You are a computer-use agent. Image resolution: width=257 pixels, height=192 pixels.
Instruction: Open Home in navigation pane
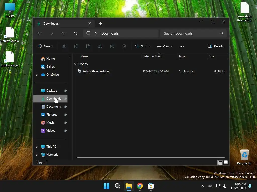click(x=50, y=59)
